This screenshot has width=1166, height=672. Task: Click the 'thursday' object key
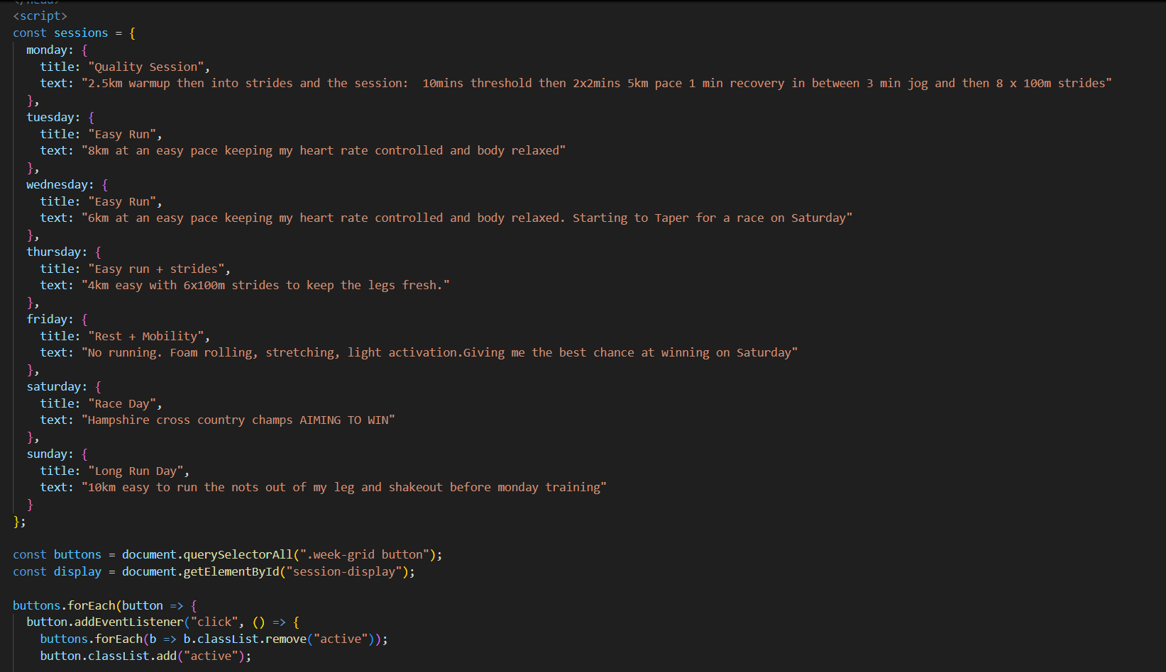53,252
